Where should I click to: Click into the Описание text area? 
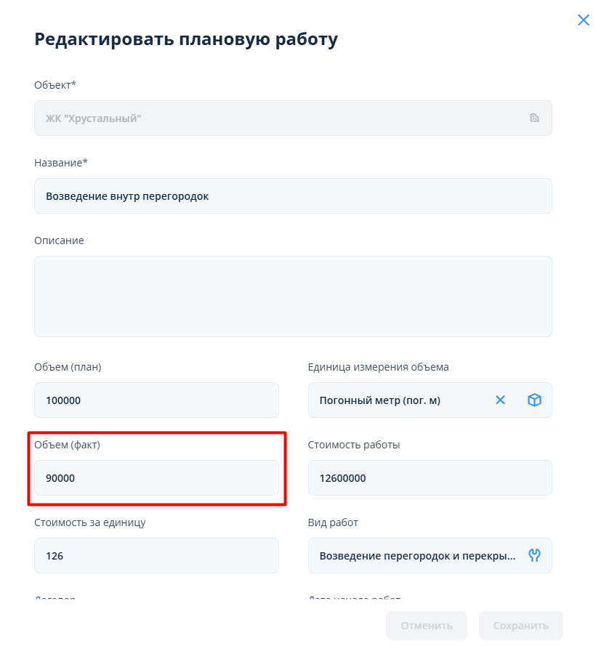pyautogui.click(x=293, y=296)
